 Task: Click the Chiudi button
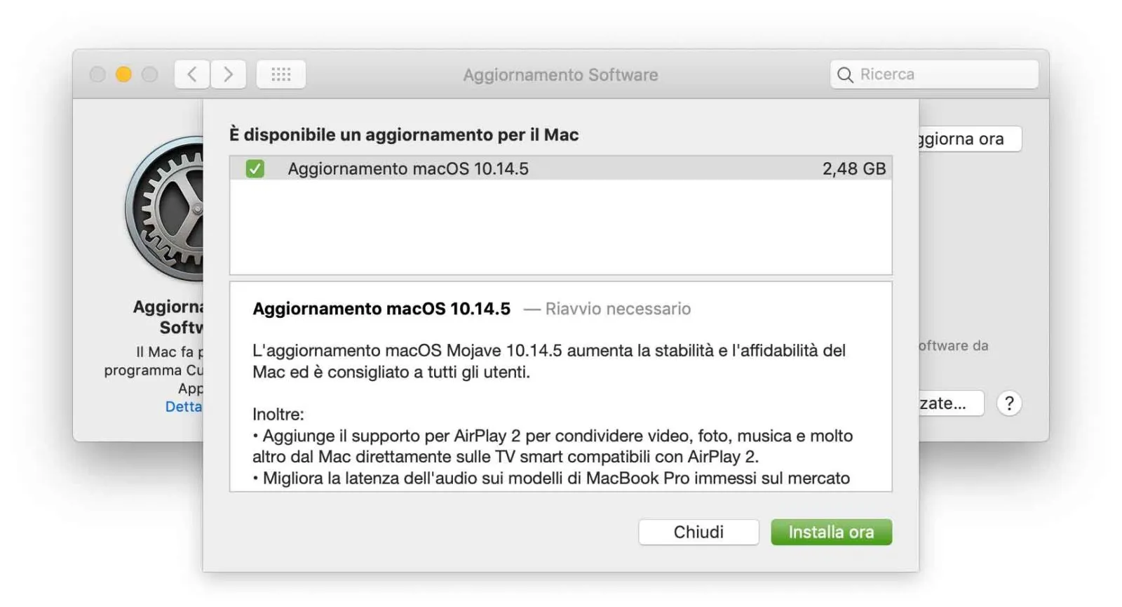(698, 531)
